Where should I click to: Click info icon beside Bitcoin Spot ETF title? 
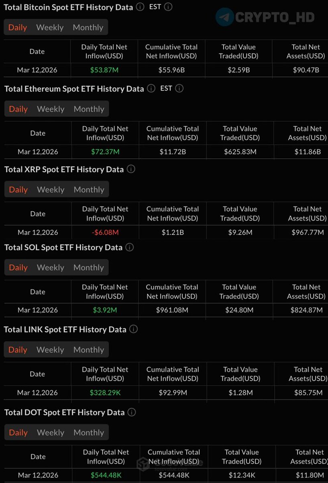point(140,7)
